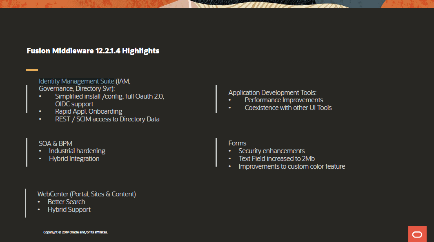Open the Identity Management Suite link
Image resolution: width=434 pixels, height=242 pixels.
tap(76, 81)
